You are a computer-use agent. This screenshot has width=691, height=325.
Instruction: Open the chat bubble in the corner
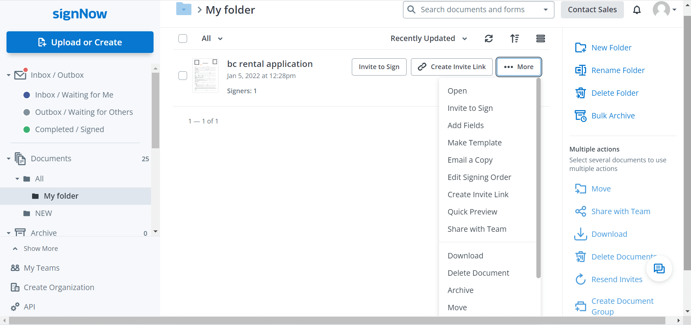coord(659,268)
